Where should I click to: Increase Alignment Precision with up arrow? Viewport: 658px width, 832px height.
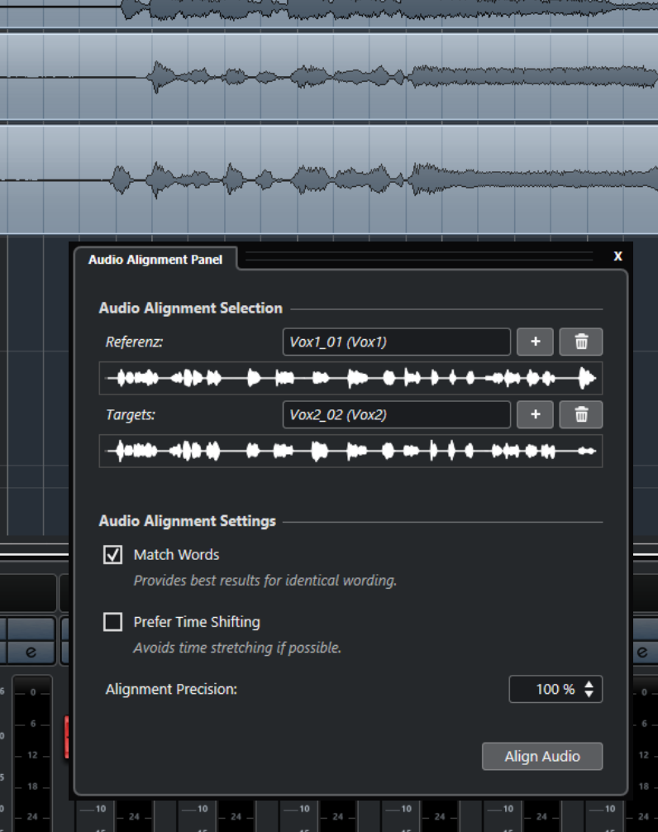point(589,684)
